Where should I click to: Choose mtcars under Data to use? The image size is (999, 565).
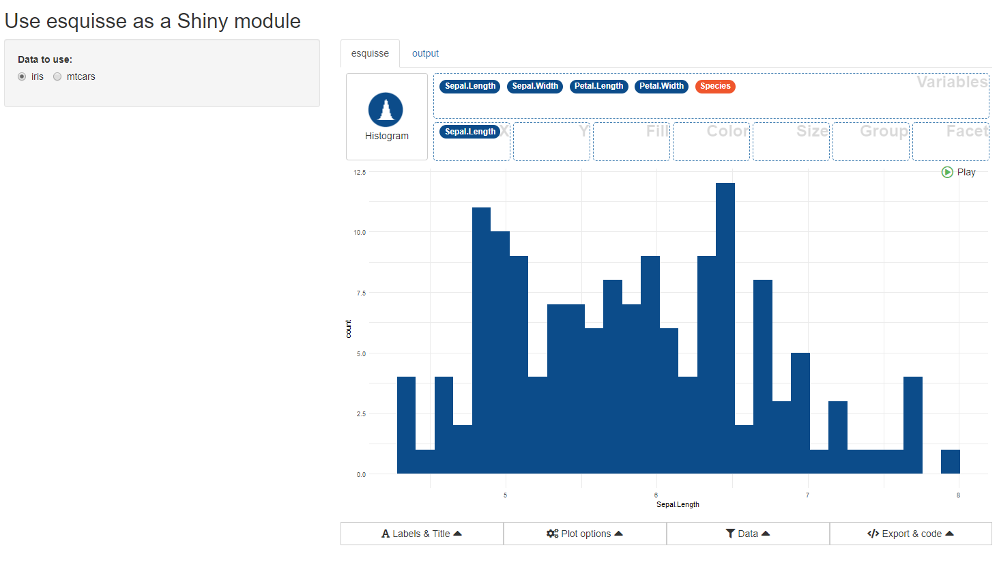pos(57,76)
